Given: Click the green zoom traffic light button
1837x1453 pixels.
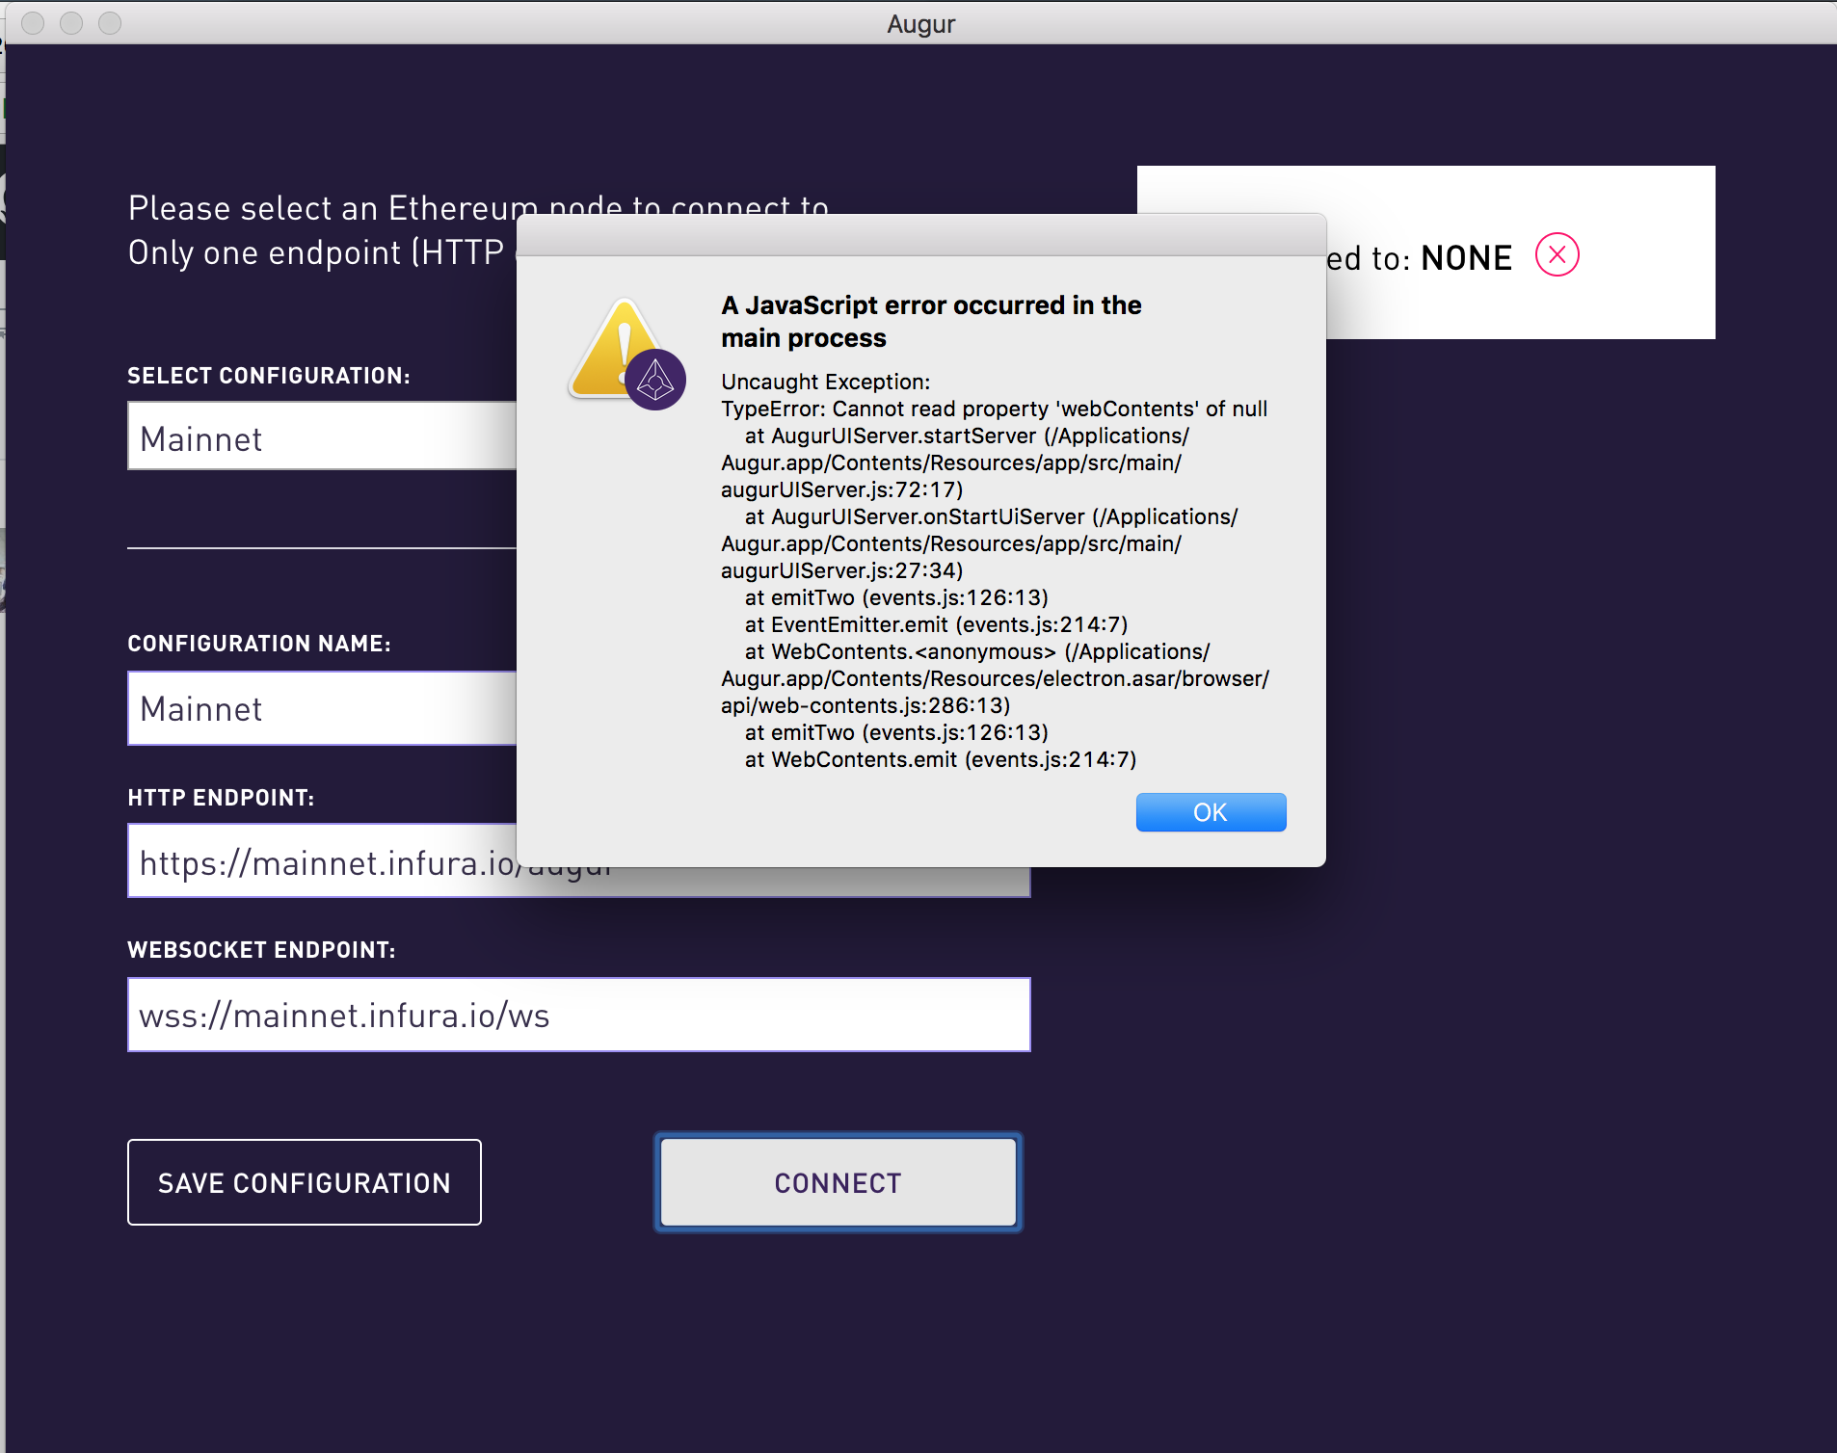Looking at the screenshot, I should (x=110, y=23).
